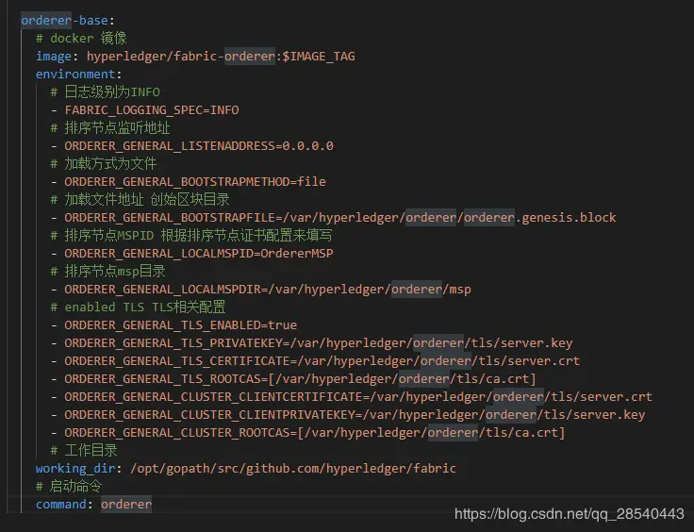Click the '# 排序节点监听地址' comment

110,128
